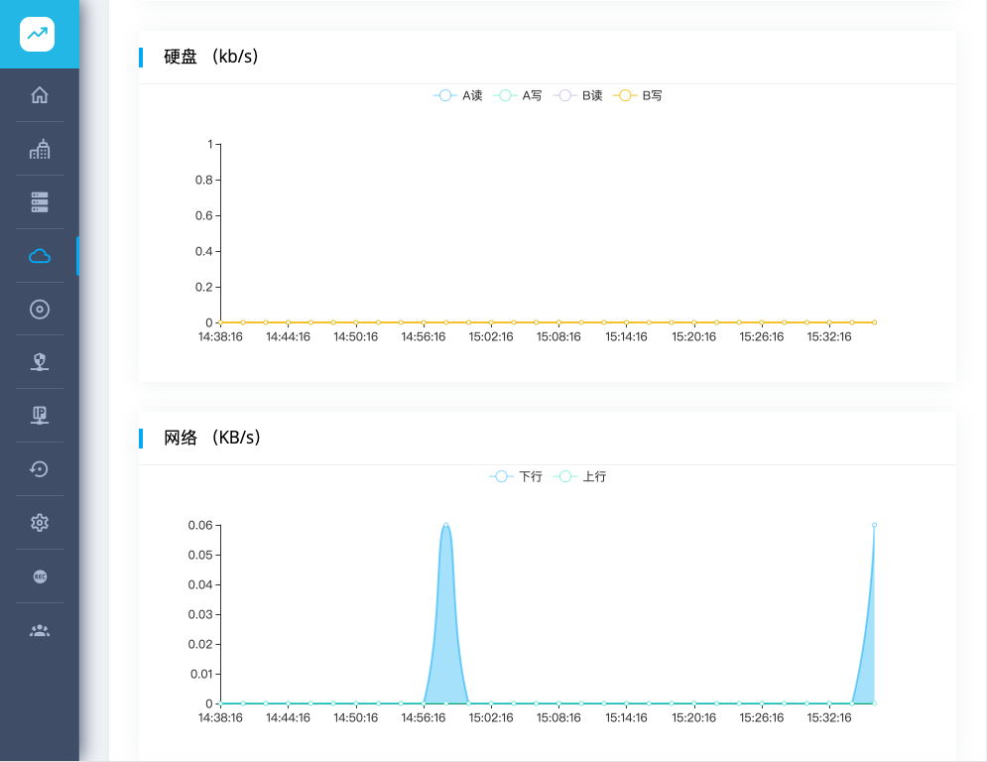Click the 15:14:16 label on disk chart axis

626,337
